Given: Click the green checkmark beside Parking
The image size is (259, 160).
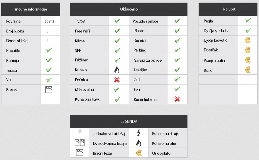Looking at the screenshot, I should point(177,50).
